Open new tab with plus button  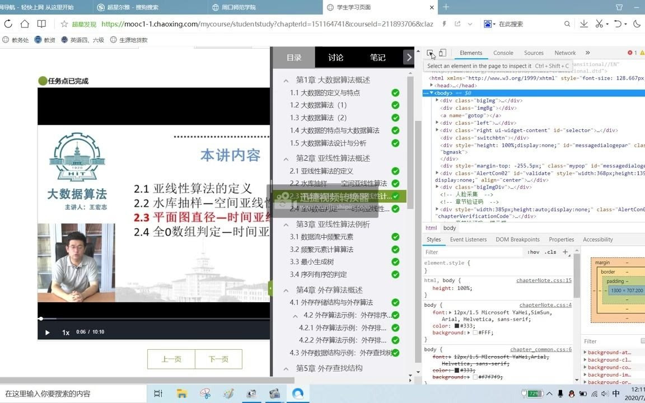coord(446,7)
